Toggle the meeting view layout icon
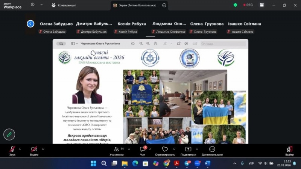Viewport: 301px width, 169px height. 262,5
